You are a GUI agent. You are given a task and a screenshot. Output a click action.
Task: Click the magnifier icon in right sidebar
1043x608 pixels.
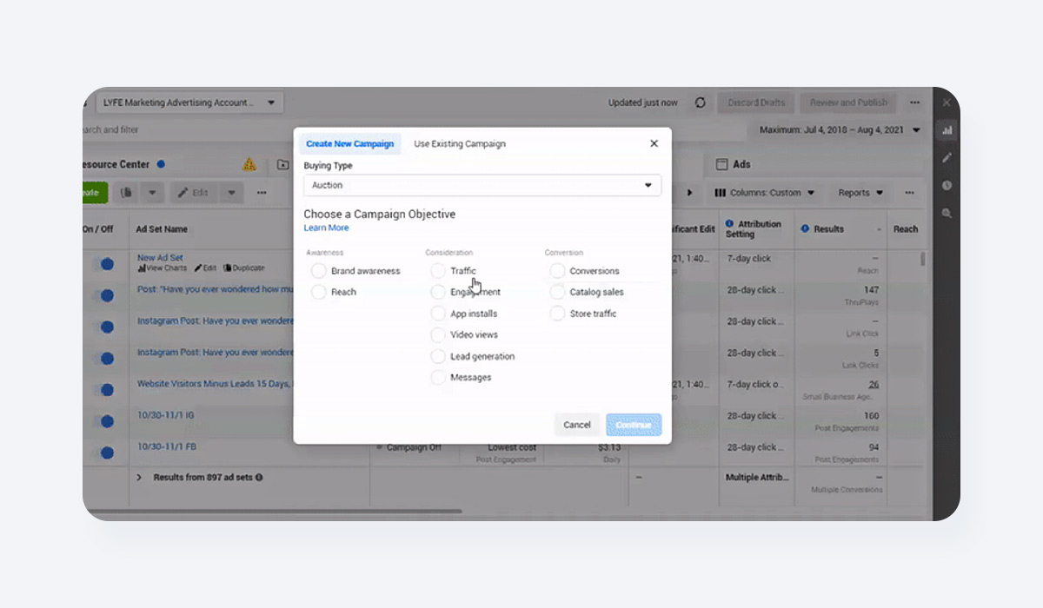pos(947,214)
